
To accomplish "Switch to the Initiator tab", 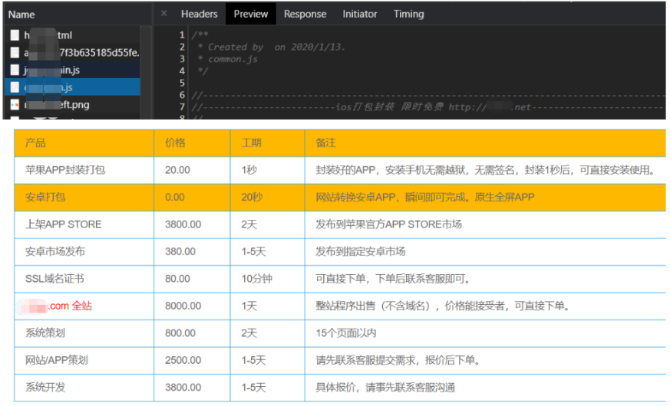I will coord(360,14).
